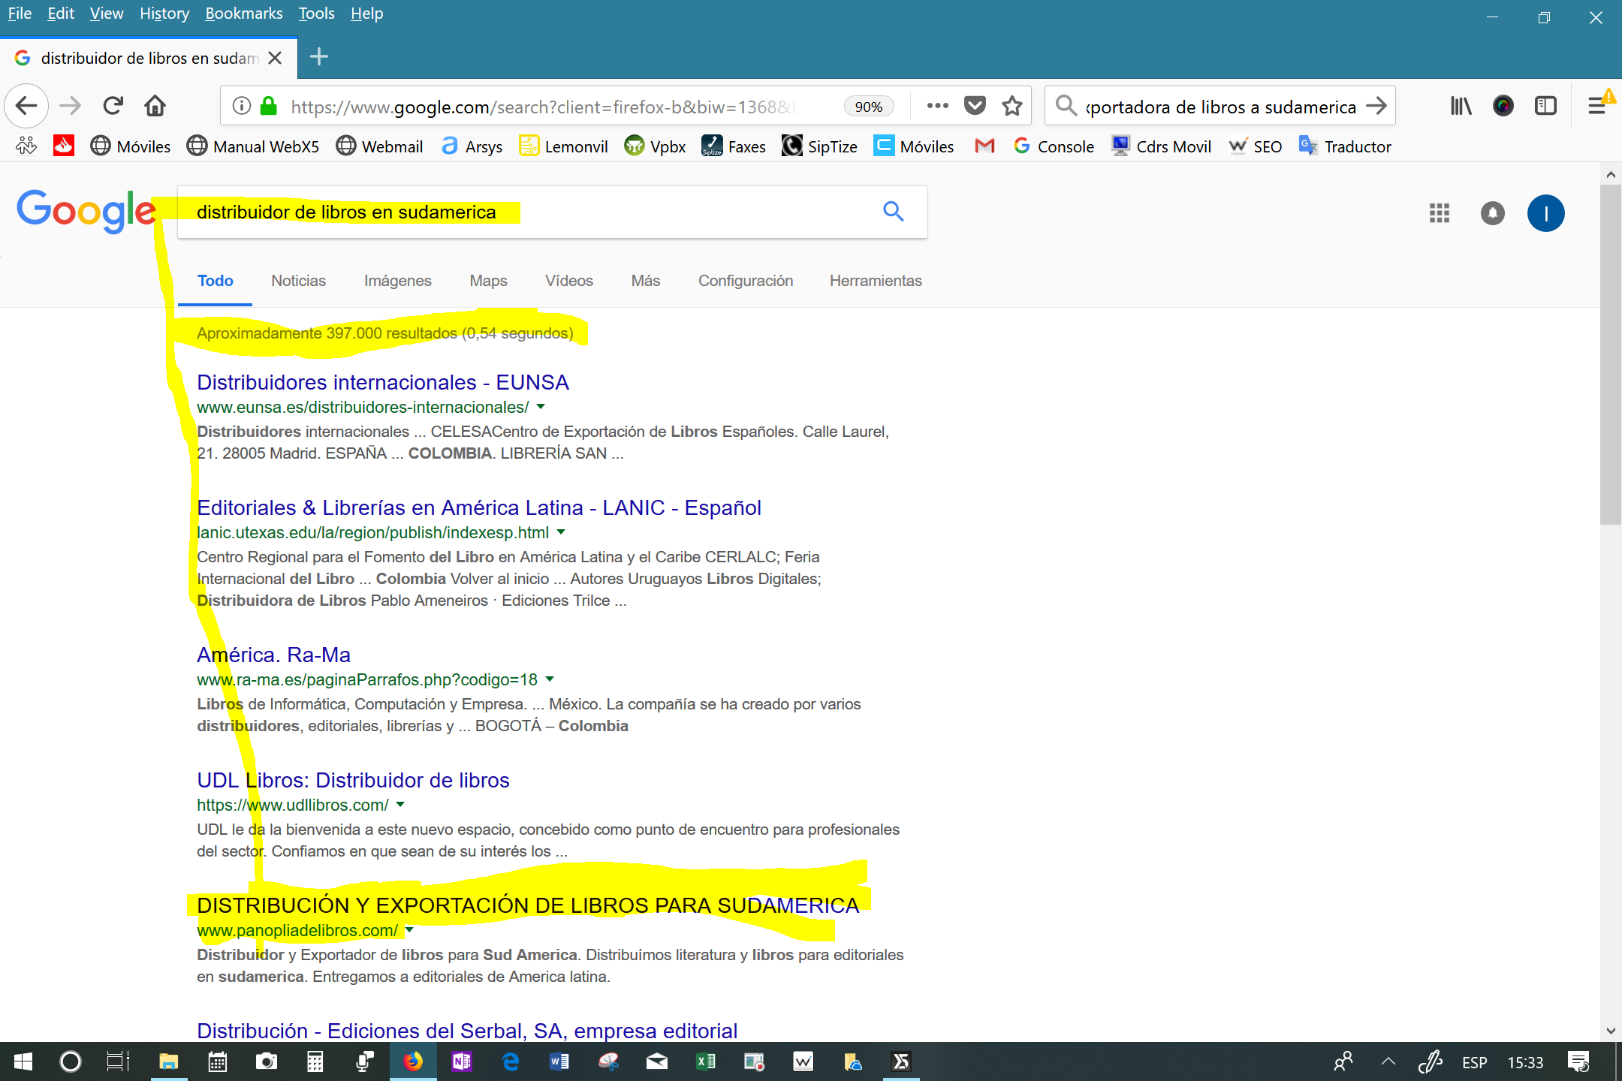Click the 90% zoom level indicator
Screen dimensions: 1622x1081
coord(868,107)
